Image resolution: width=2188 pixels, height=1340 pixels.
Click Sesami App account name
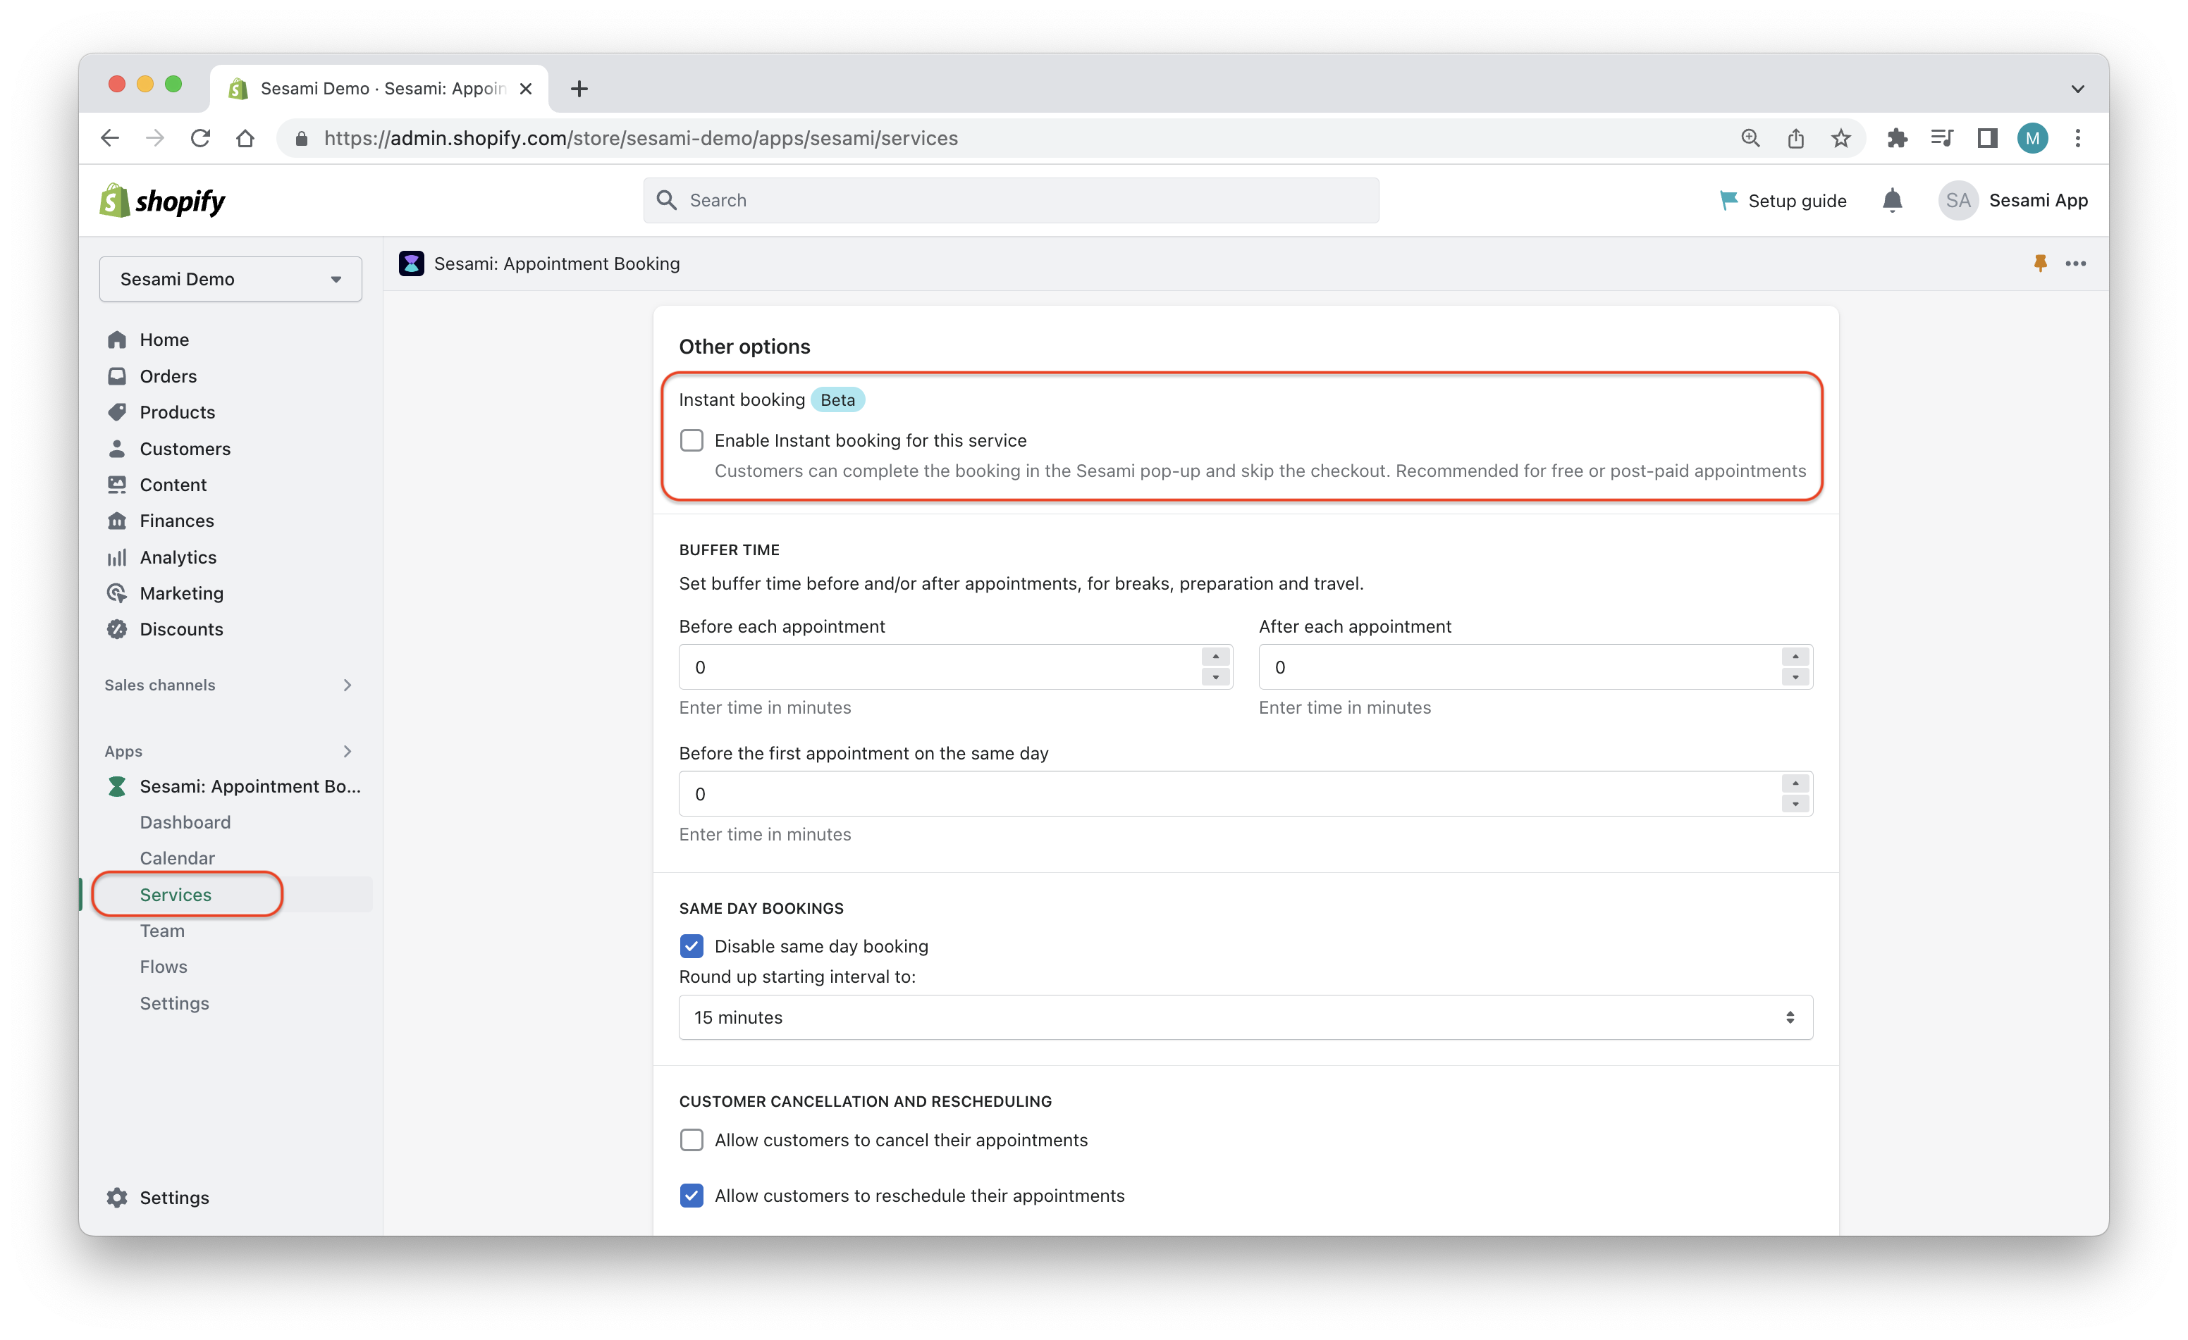pos(2038,201)
